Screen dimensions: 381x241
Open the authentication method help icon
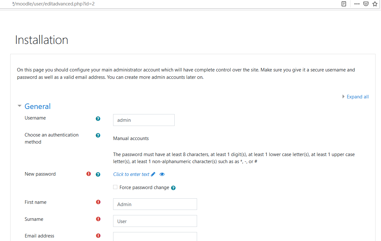coord(98,135)
